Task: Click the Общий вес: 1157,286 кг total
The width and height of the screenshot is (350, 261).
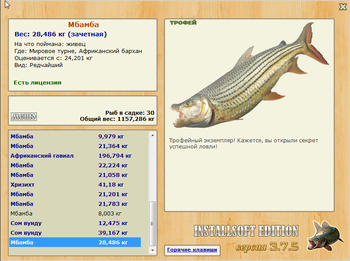Action: click(x=117, y=119)
